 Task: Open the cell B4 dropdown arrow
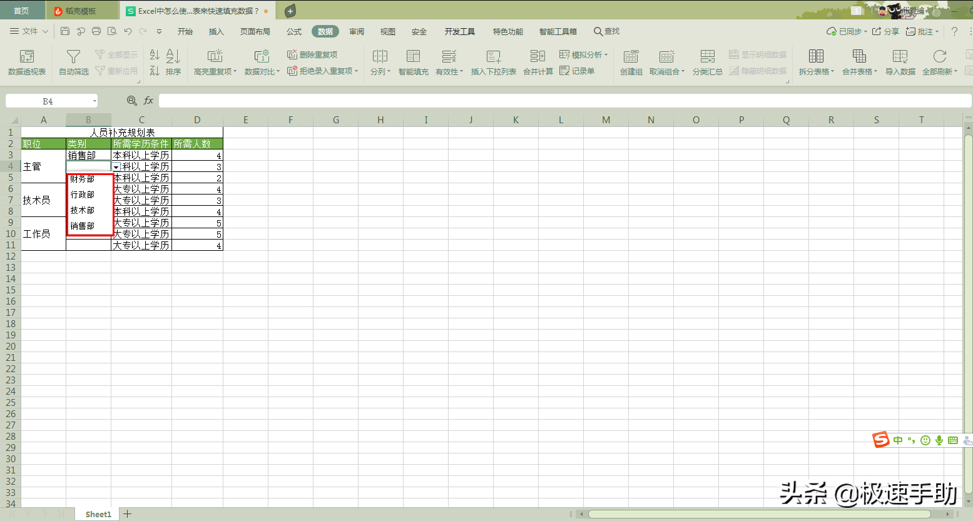116,167
